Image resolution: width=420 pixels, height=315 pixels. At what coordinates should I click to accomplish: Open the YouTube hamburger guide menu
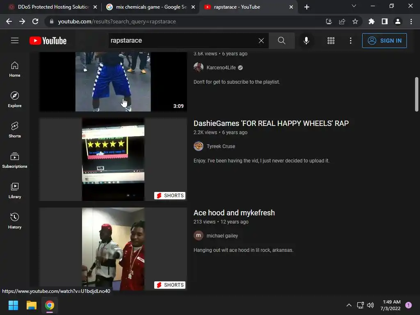(15, 41)
